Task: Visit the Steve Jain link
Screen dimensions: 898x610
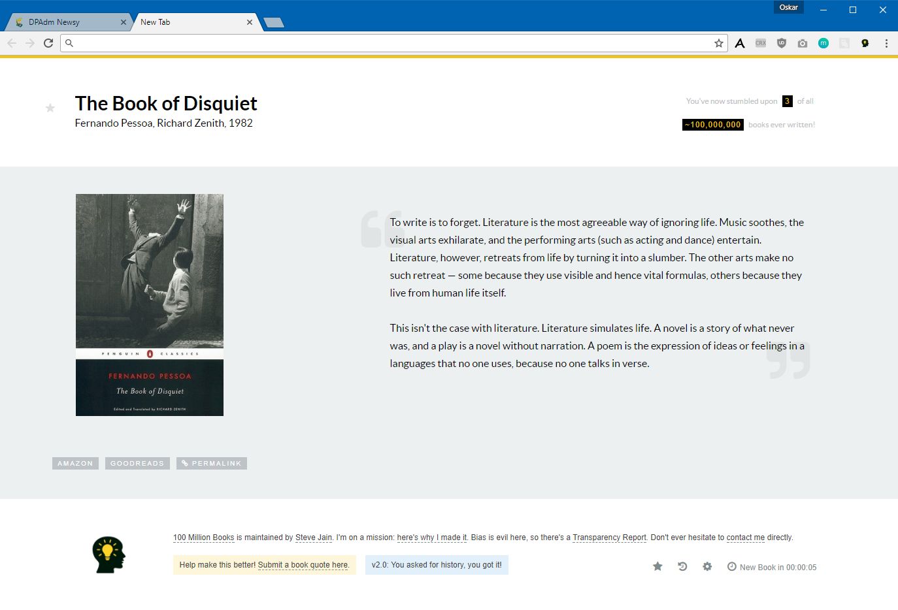Action: [x=314, y=538]
